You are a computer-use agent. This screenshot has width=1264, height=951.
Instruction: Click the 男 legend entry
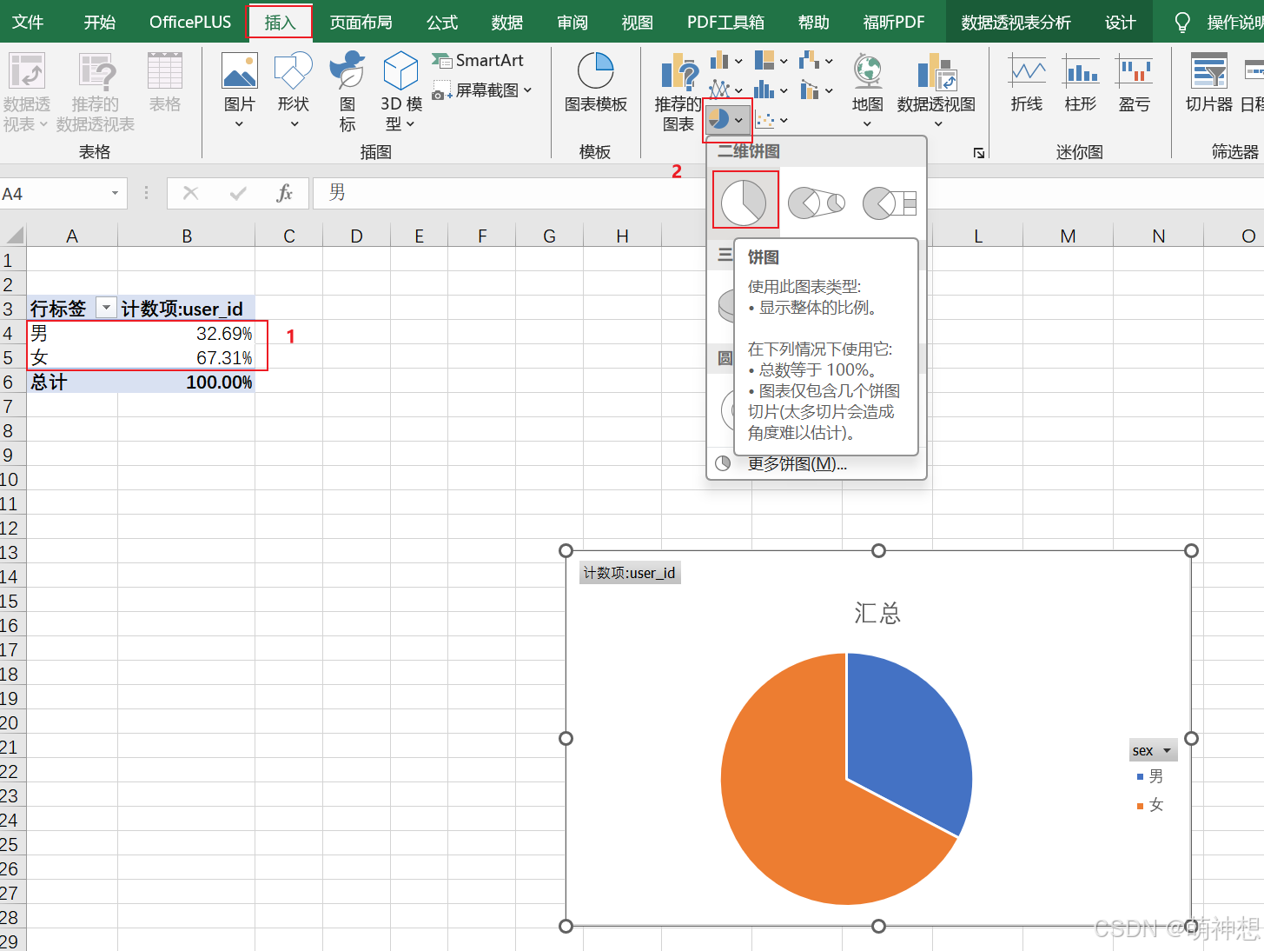(x=1150, y=776)
